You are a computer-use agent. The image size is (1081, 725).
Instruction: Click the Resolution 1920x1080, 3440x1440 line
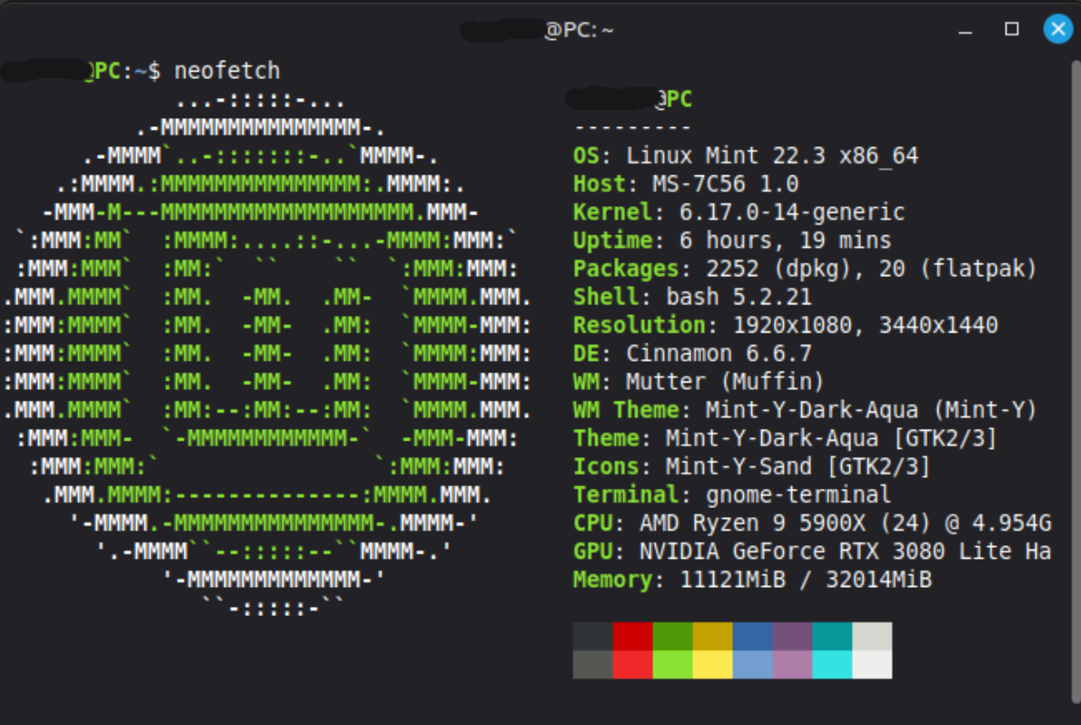point(785,325)
